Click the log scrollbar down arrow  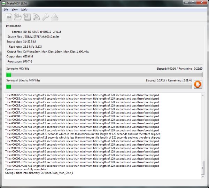pyautogui.click(x=203, y=177)
